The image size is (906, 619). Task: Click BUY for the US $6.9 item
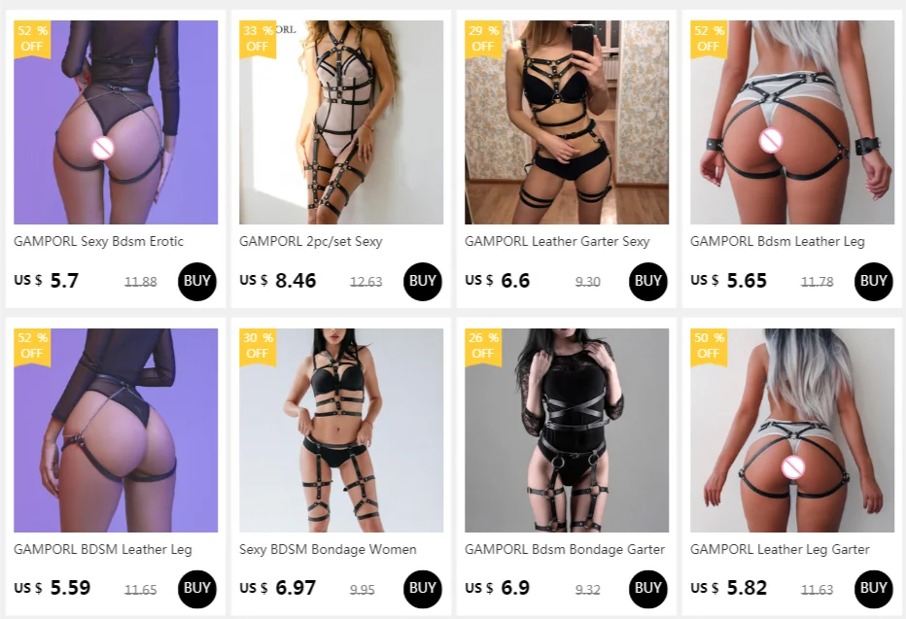tap(647, 589)
